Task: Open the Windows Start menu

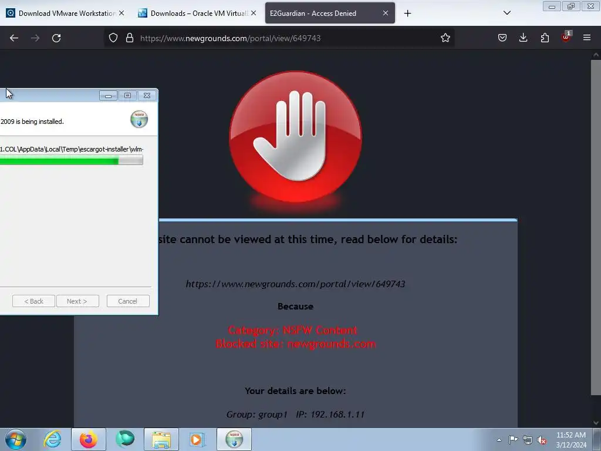Action: click(x=16, y=439)
